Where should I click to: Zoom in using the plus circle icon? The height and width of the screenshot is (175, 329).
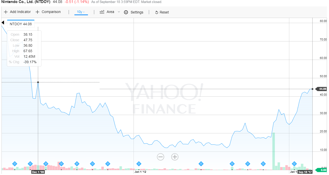(175, 157)
